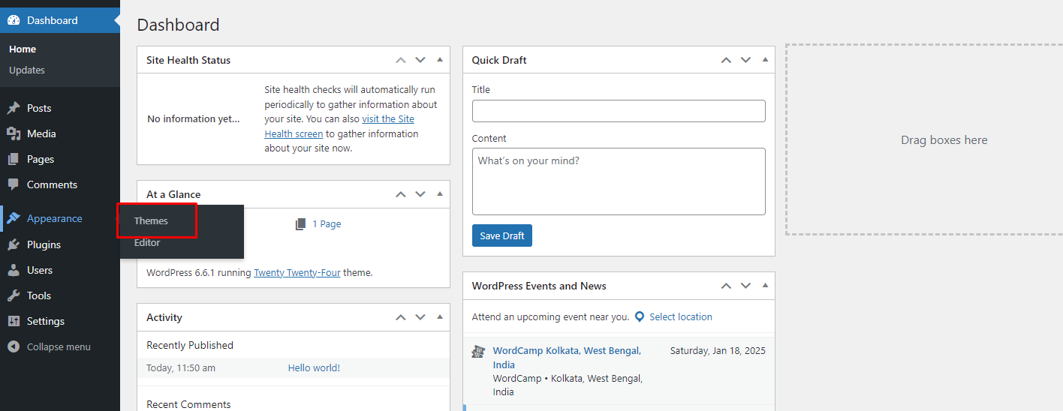Toggle the Activity panel collapse arrow

[440, 317]
